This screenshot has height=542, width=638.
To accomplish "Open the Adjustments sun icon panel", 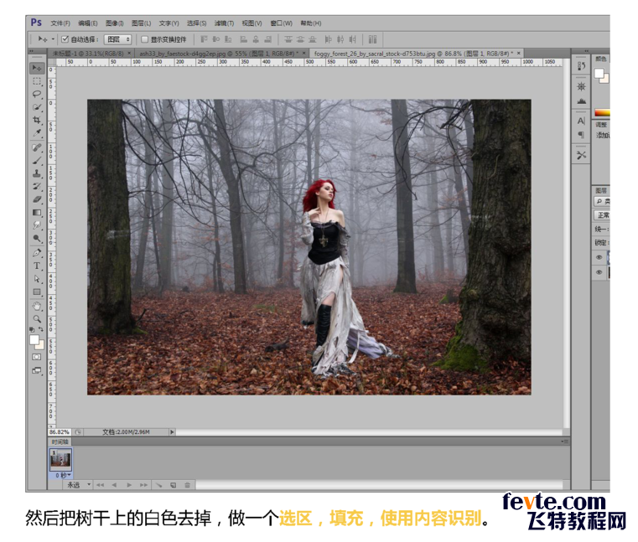I will click(x=581, y=86).
